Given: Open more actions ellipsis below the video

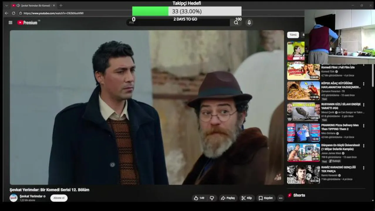Looking at the screenshot, I should point(281,198).
